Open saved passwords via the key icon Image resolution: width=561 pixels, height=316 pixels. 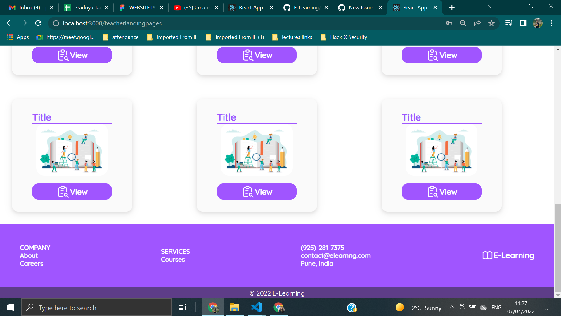point(449,23)
